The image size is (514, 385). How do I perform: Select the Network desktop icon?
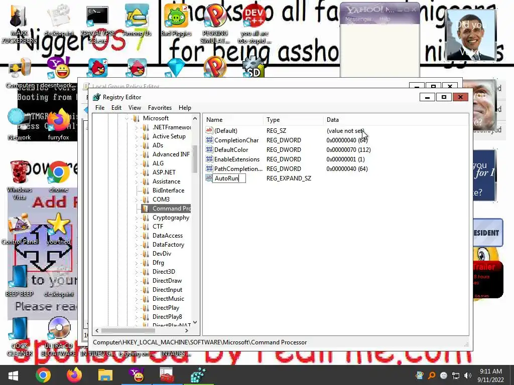pos(19,124)
